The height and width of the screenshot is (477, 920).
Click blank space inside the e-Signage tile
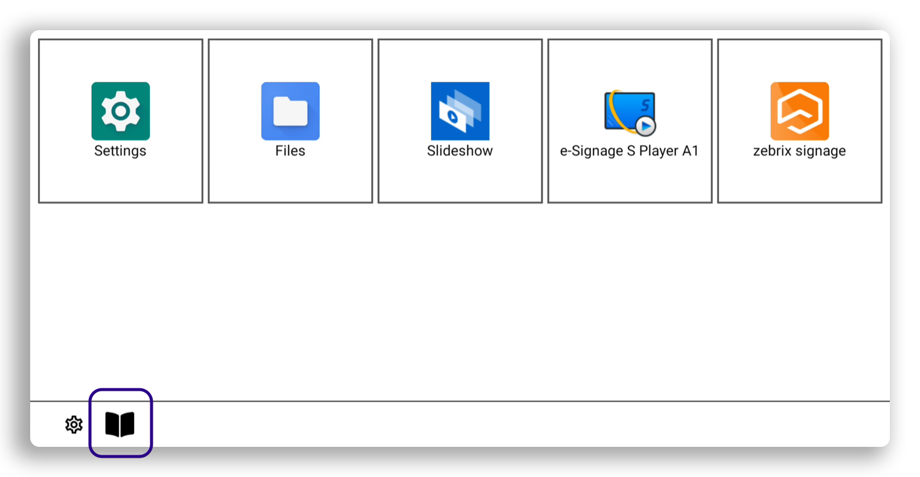click(x=630, y=181)
